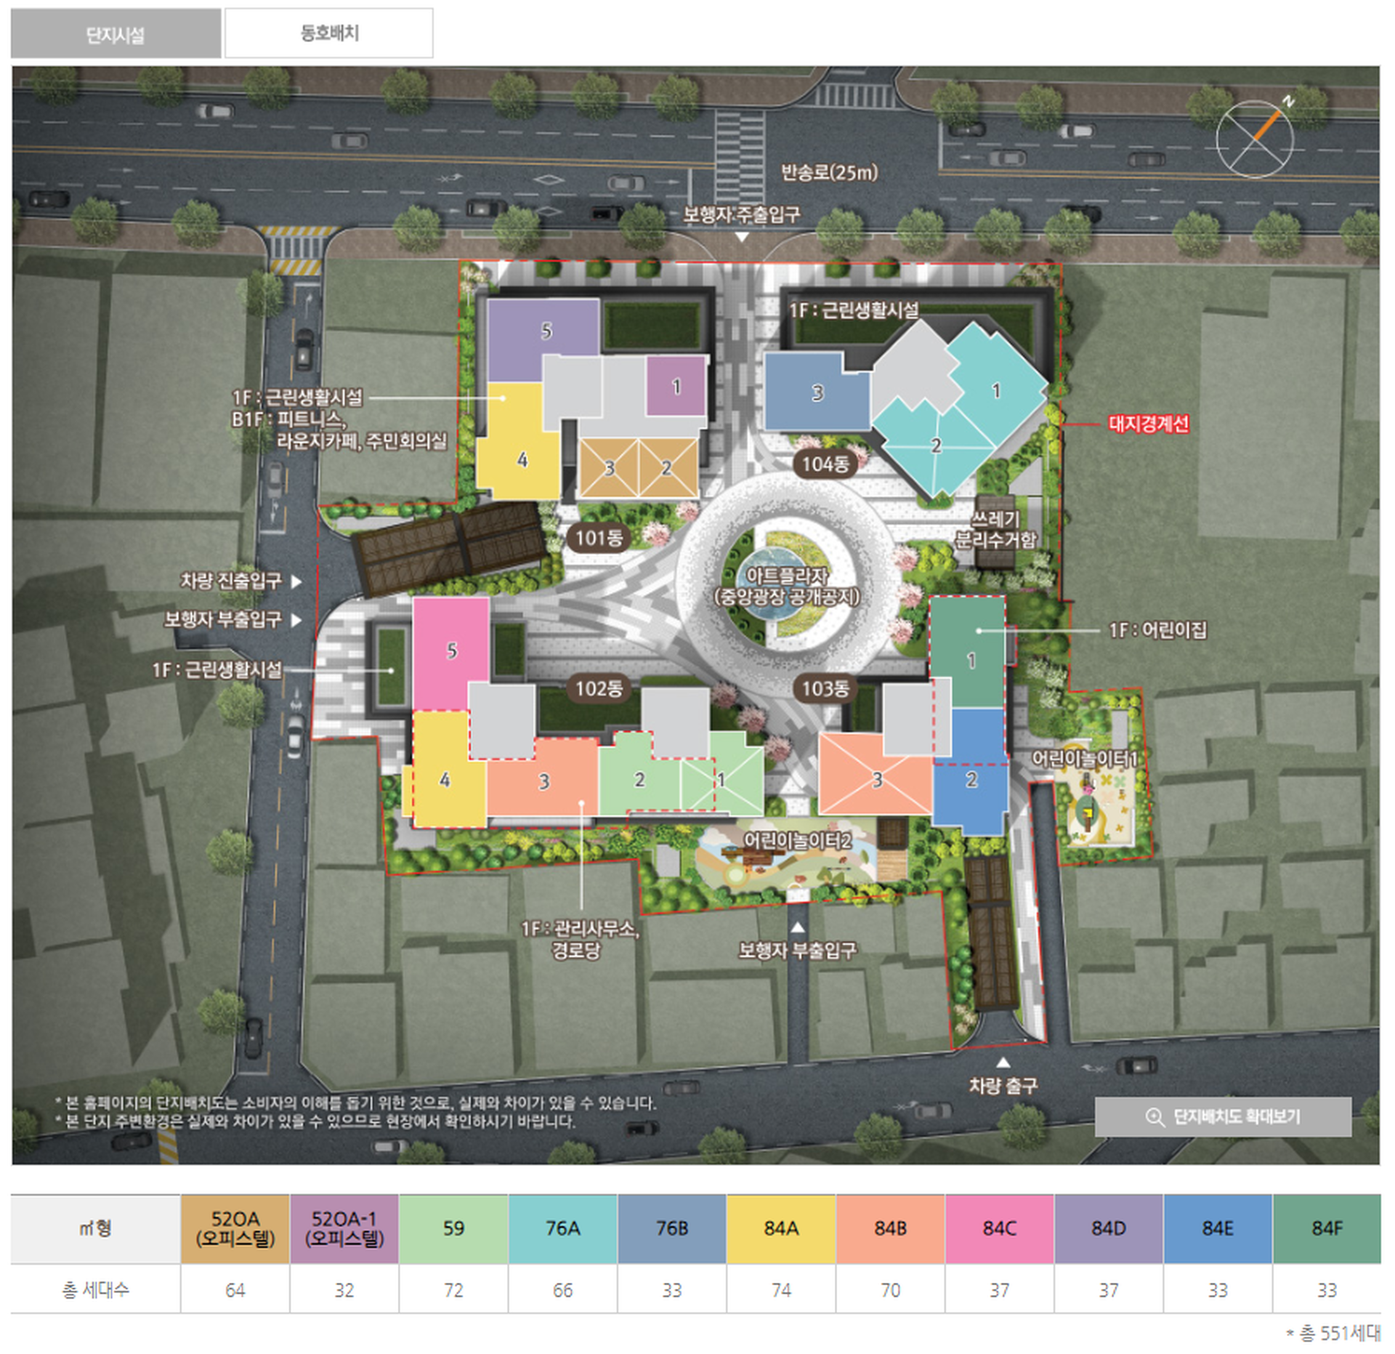Image resolution: width=1395 pixels, height=1354 pixels.
Task: Click the 어린이놀이터1 playground label
Action: pyautogui.click(x=1085, y=759)
